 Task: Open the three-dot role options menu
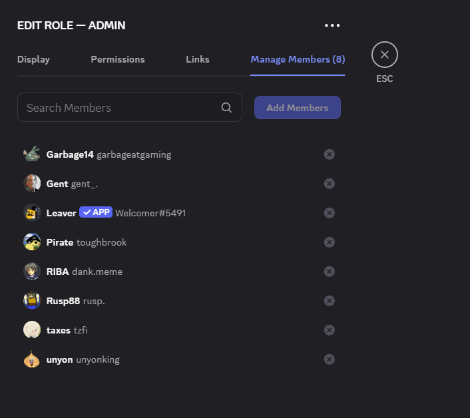(332, 25)
